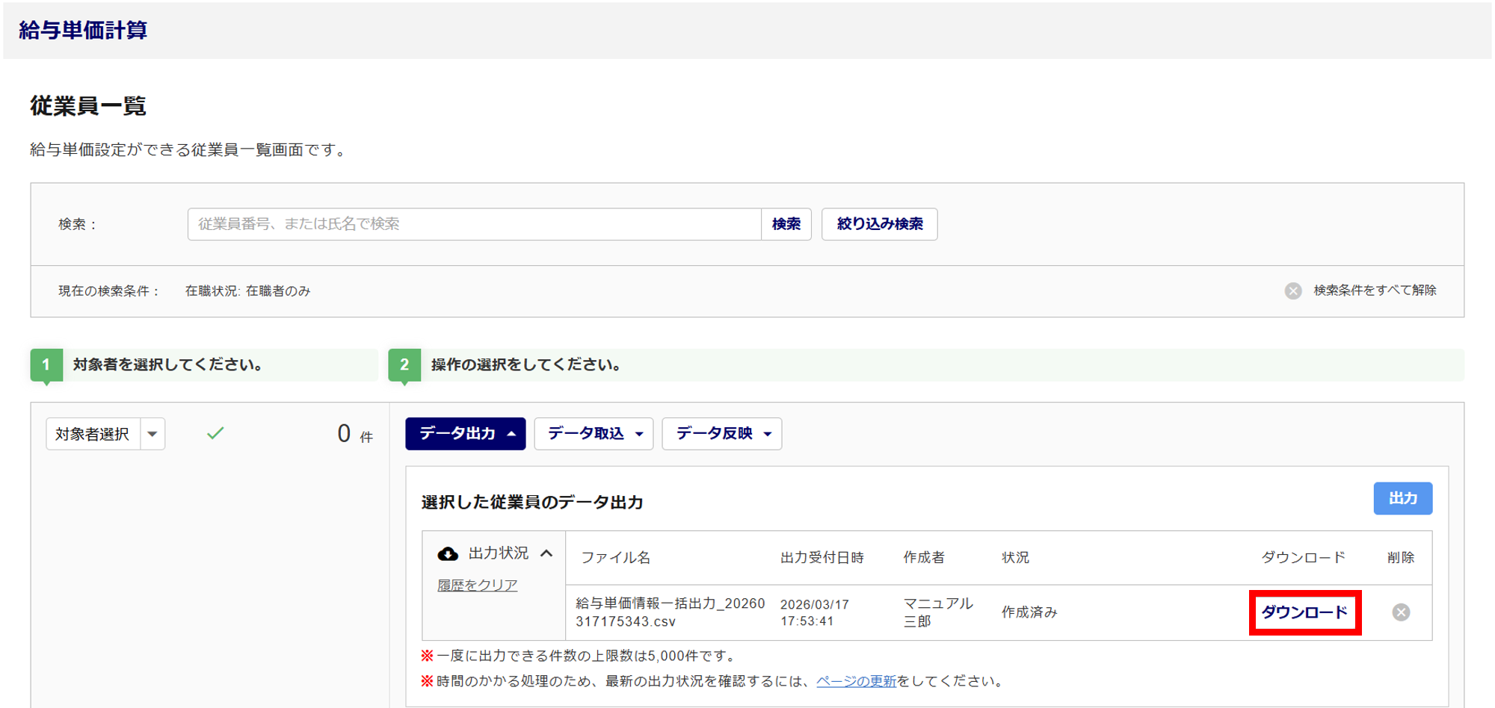The image size is (1495, 708).
Task: Click the green step 1 number badge
Action: click(x=46, y=364)
